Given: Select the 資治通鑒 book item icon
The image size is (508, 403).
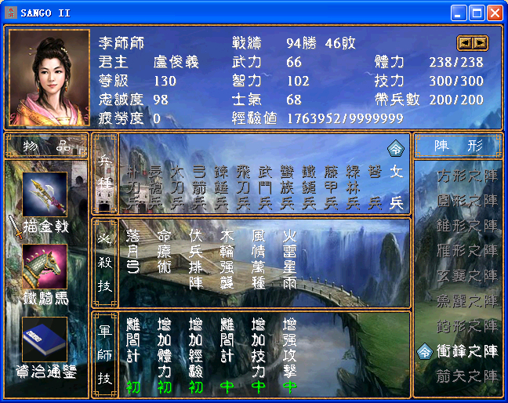Looking at the screenshot, I should click(45, 339).
